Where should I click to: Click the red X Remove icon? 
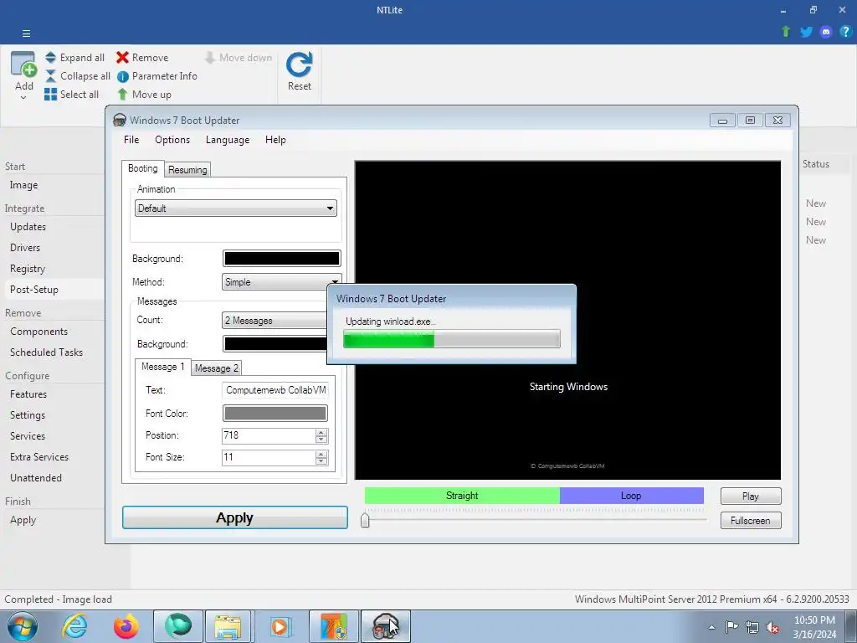122,58
